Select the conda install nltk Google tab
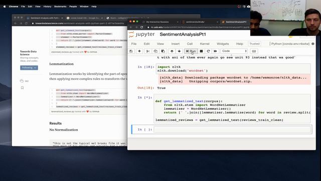The image size is (321, 181). tap(85, 18)
